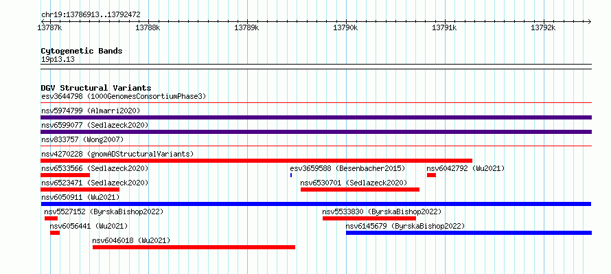Click the 13787k ruler tick label
This screenshot has width=611, height=274.
49,28
